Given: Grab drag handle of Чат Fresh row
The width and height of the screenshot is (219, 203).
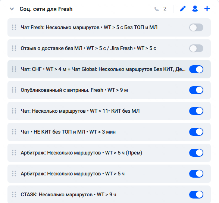Looking at the screenshot, I should pos(14,27).
